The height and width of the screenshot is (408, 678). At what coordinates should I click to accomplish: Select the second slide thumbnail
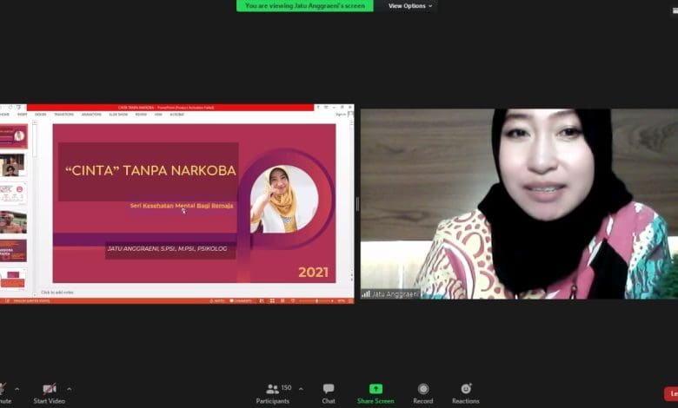12,165
